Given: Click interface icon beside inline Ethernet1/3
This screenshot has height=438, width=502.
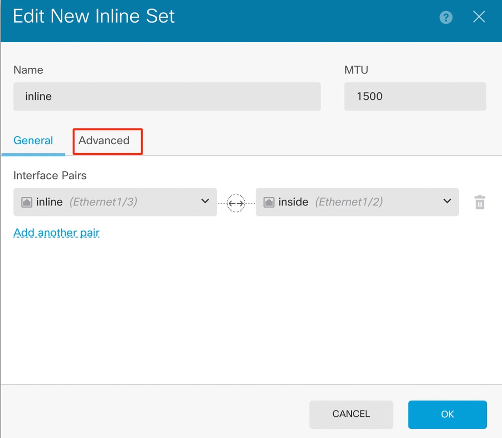Looking at the screenshot, I should coord(27,202).
